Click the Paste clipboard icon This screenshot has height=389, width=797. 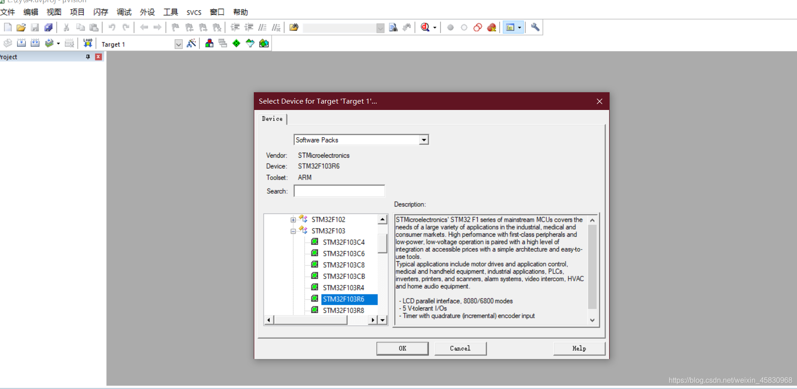[94, 28]
